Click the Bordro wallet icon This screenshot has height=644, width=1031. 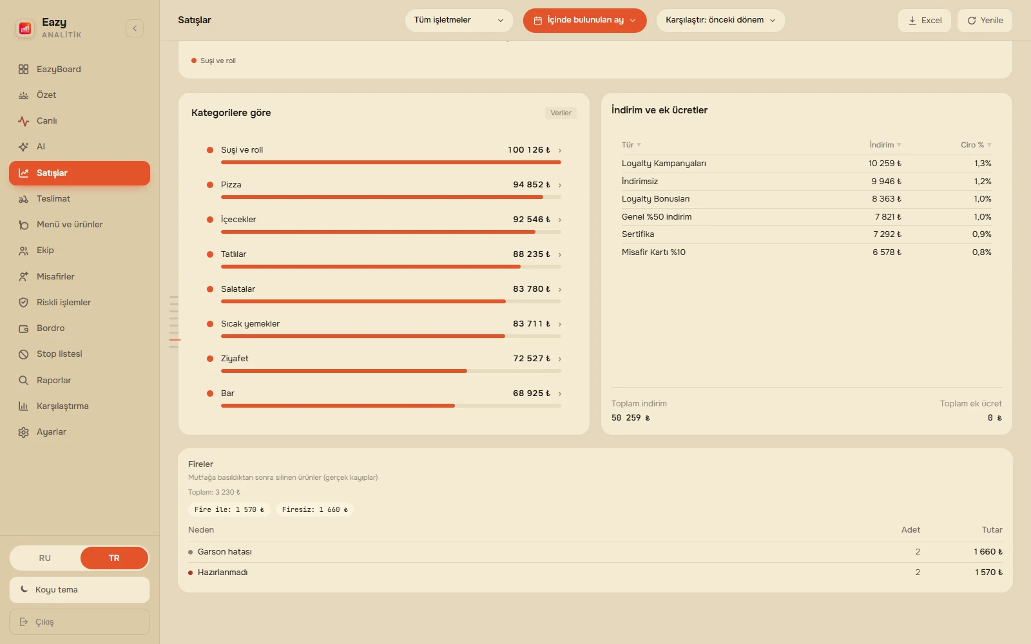pos(24,328)
